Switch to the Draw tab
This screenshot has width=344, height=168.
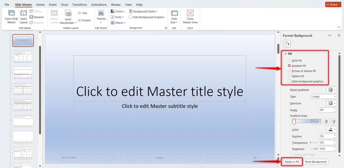64,5
